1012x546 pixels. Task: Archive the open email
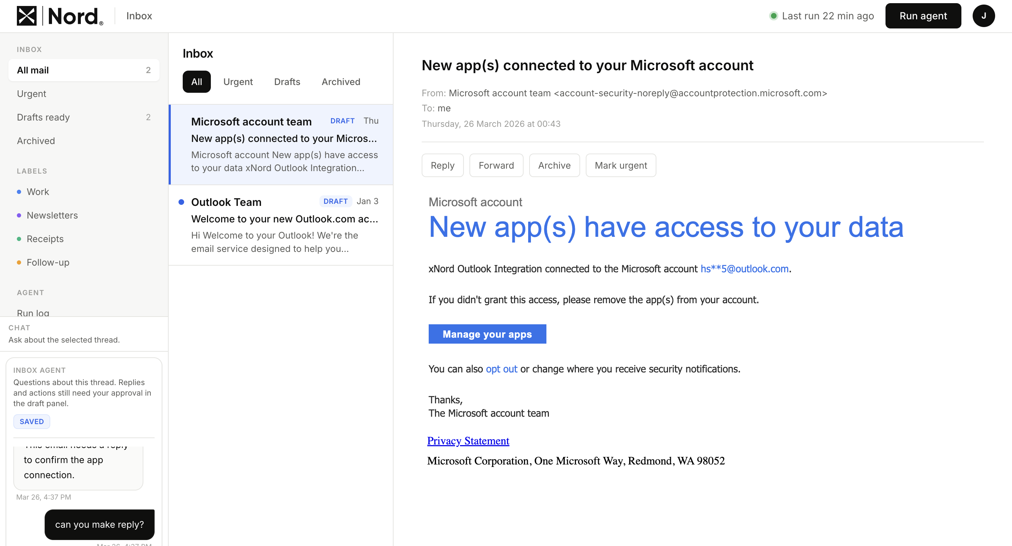pyautogui.click(x=554, y=165)
